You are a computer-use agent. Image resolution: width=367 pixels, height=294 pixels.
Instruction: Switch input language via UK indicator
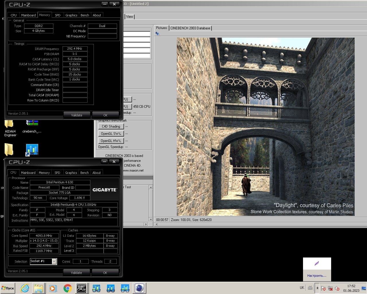302,288
